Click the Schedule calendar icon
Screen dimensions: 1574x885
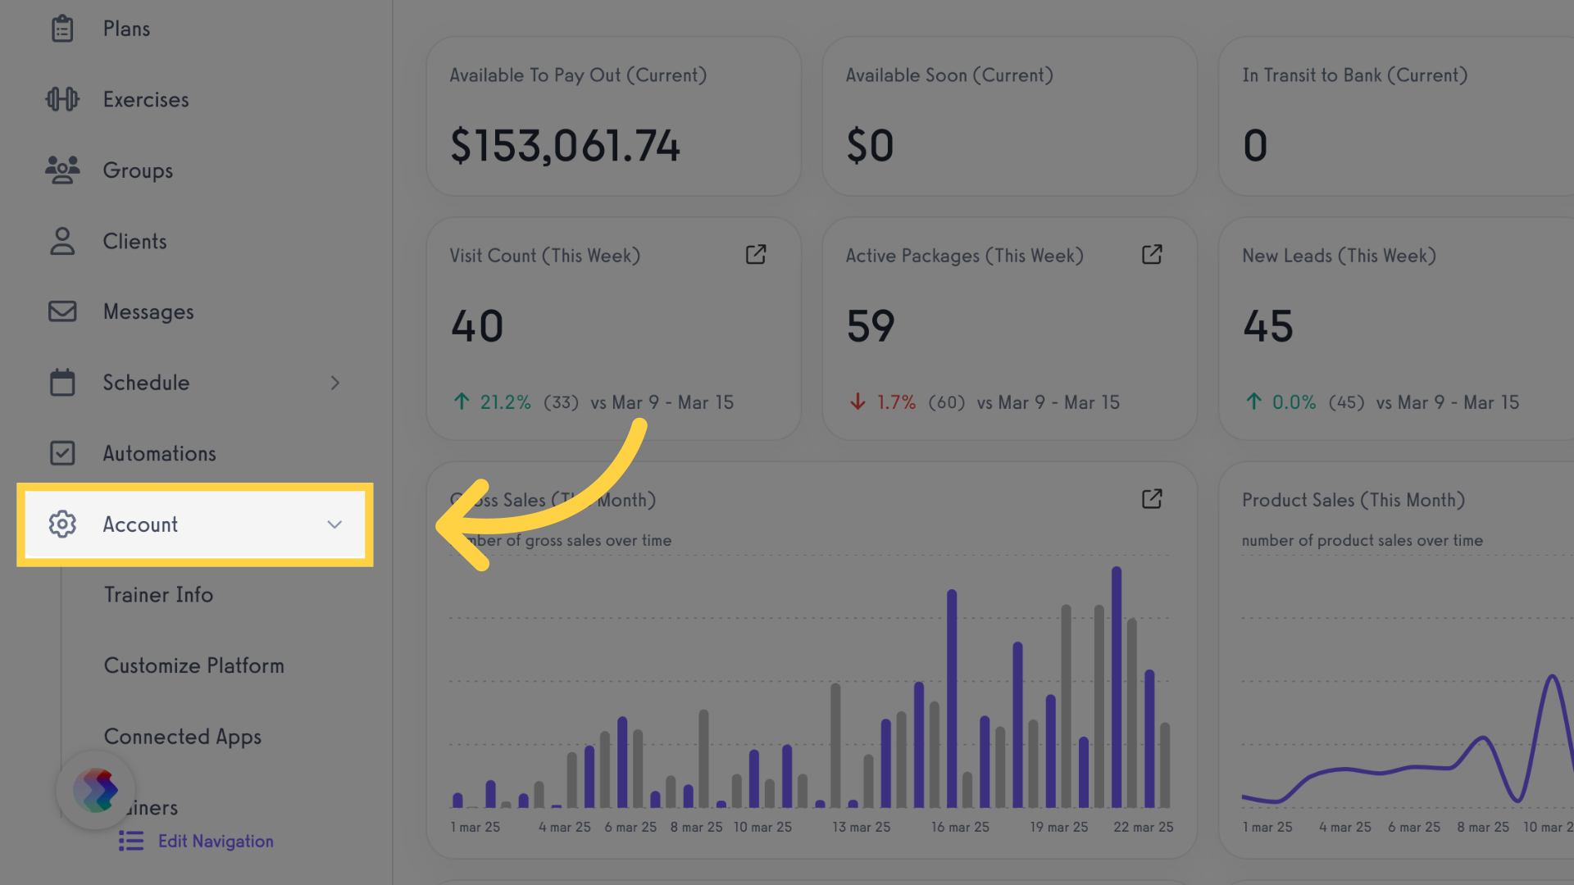[x=62, y=382]
